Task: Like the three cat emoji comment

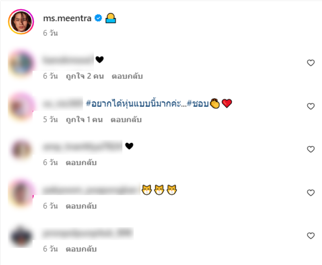Action: [311, 193]
